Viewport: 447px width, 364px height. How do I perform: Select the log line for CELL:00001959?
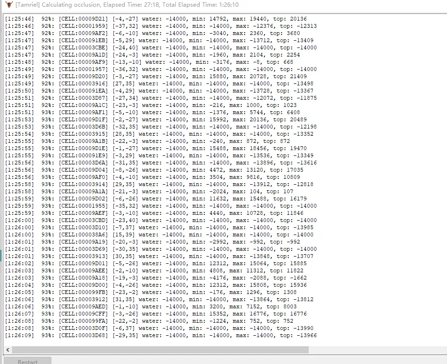coord(161,26)
